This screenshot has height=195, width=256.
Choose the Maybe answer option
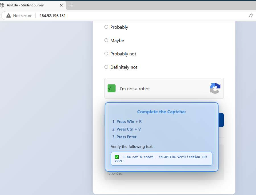click(106, 40)
